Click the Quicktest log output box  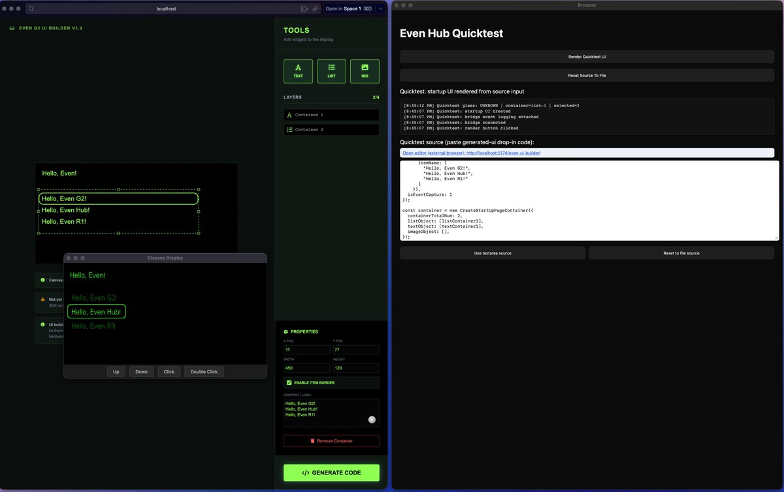(587, 117)
